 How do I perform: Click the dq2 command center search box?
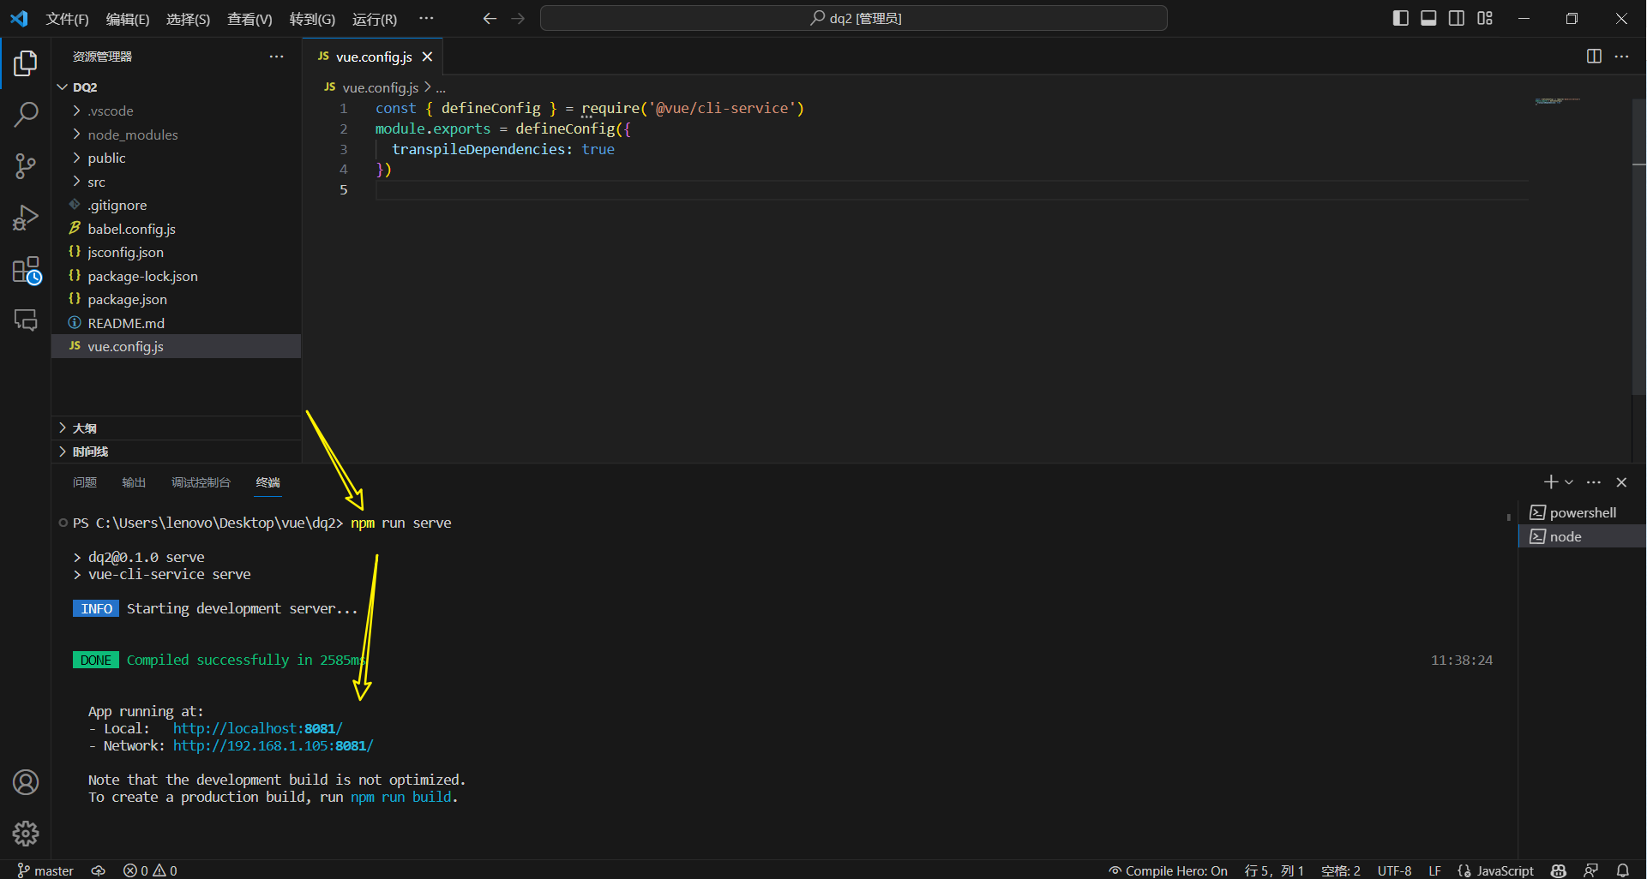(x=854, y=18)
